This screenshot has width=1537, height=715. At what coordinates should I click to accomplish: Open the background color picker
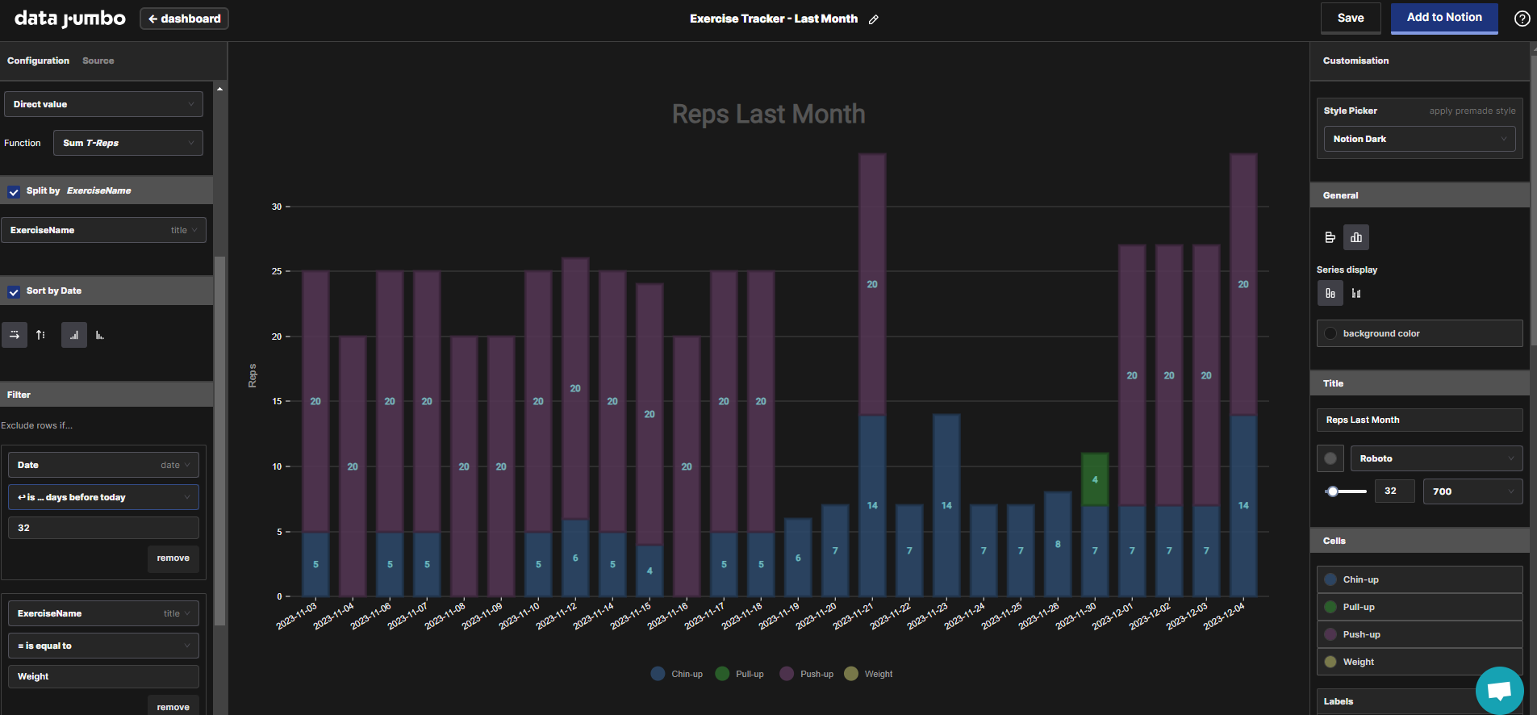click(1419, 333)
